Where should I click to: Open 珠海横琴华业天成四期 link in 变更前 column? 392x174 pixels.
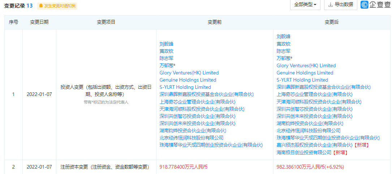[x=211, y=145]
